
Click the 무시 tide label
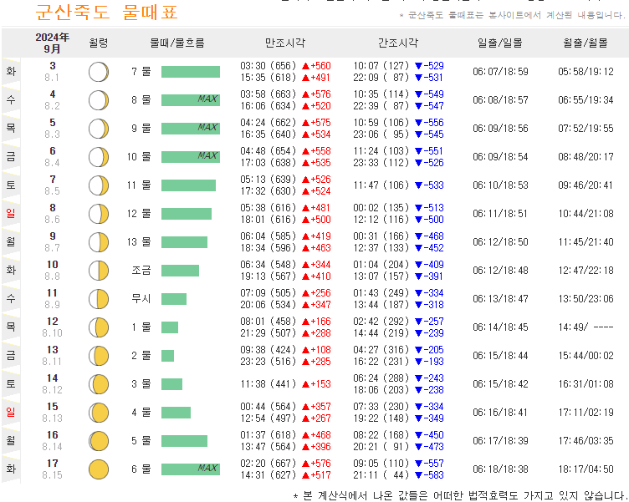[x=141, y=299]
